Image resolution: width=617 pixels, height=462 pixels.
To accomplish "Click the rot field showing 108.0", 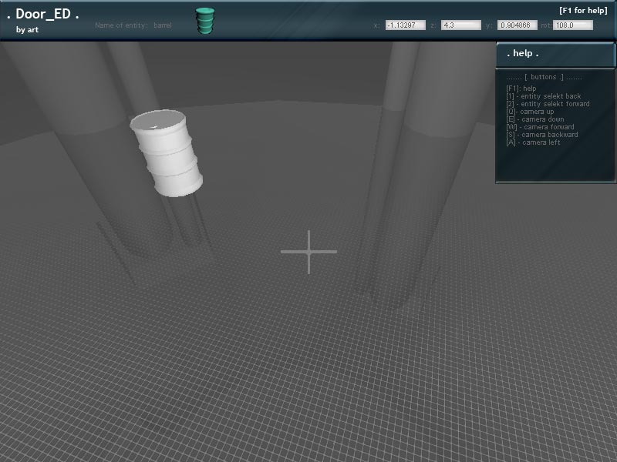I will point(572,25).
